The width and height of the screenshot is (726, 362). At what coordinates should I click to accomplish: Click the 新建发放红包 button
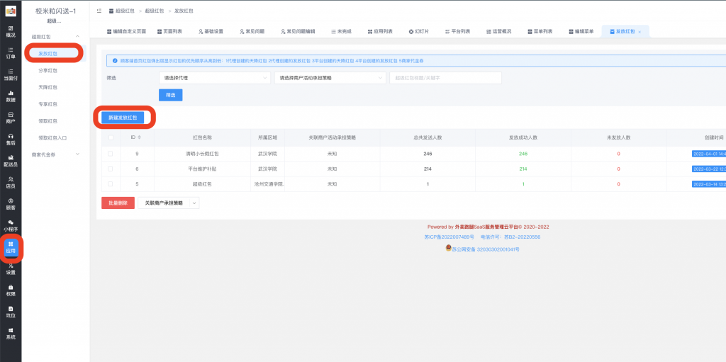click(x=123, y=118)
